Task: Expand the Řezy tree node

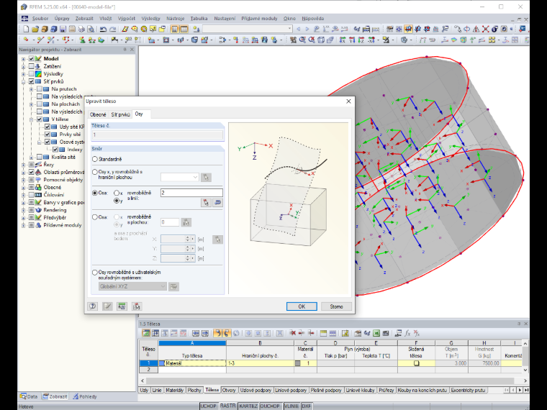Action: tap(23, 165)
